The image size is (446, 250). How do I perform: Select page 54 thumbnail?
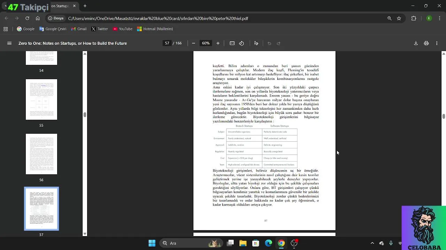coord(41,58)
